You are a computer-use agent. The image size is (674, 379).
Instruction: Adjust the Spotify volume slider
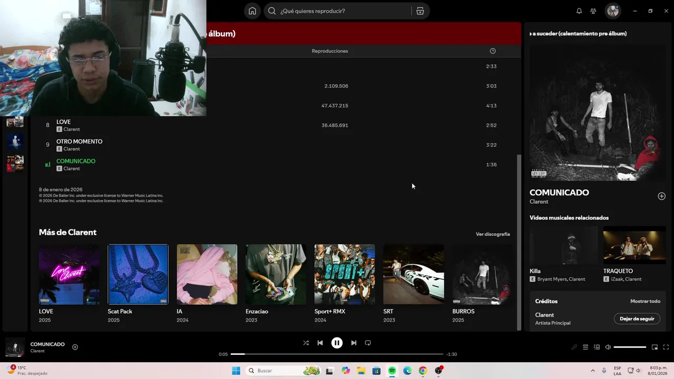tap(630, 347)
